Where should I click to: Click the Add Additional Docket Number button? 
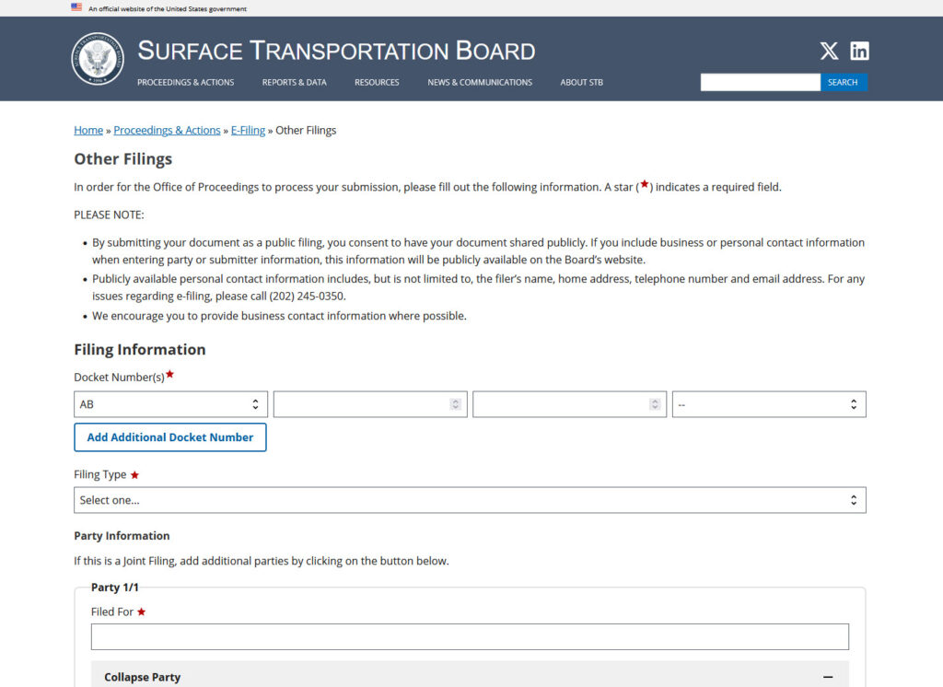[x=170, y=437]
